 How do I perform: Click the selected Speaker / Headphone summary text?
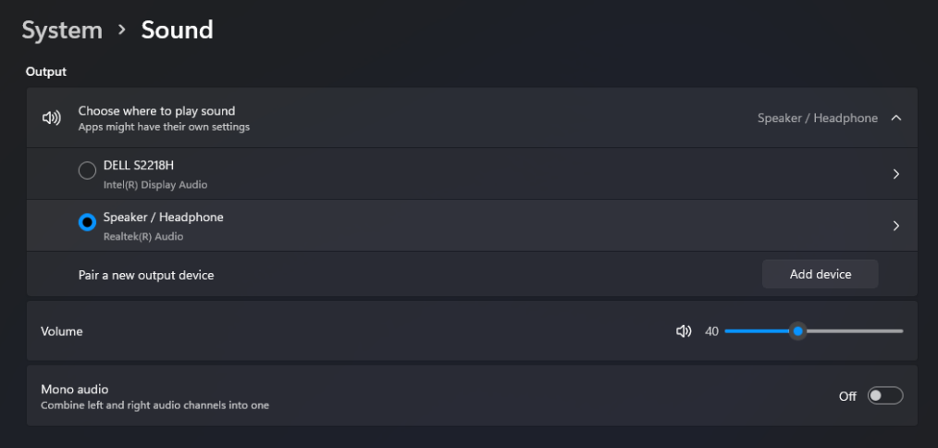(817, 118)
